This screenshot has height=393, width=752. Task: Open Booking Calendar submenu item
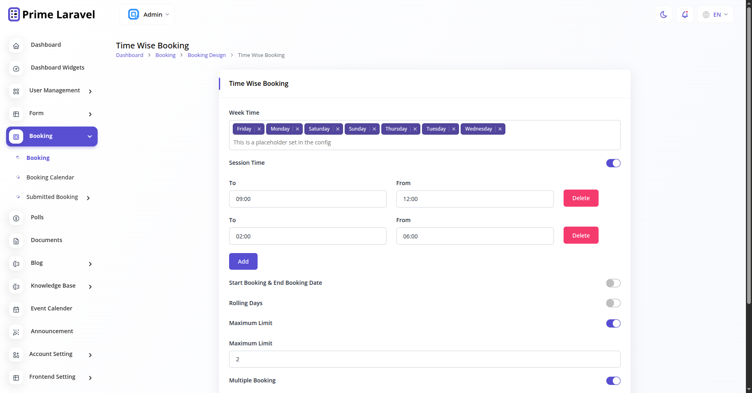coord(50,177)
